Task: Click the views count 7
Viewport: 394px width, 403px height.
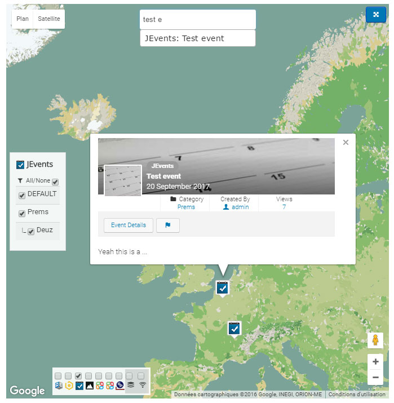Action: coord(284,207)
